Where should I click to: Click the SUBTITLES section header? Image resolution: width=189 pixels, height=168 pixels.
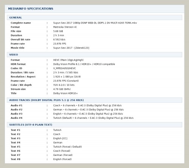coord(94,125)
